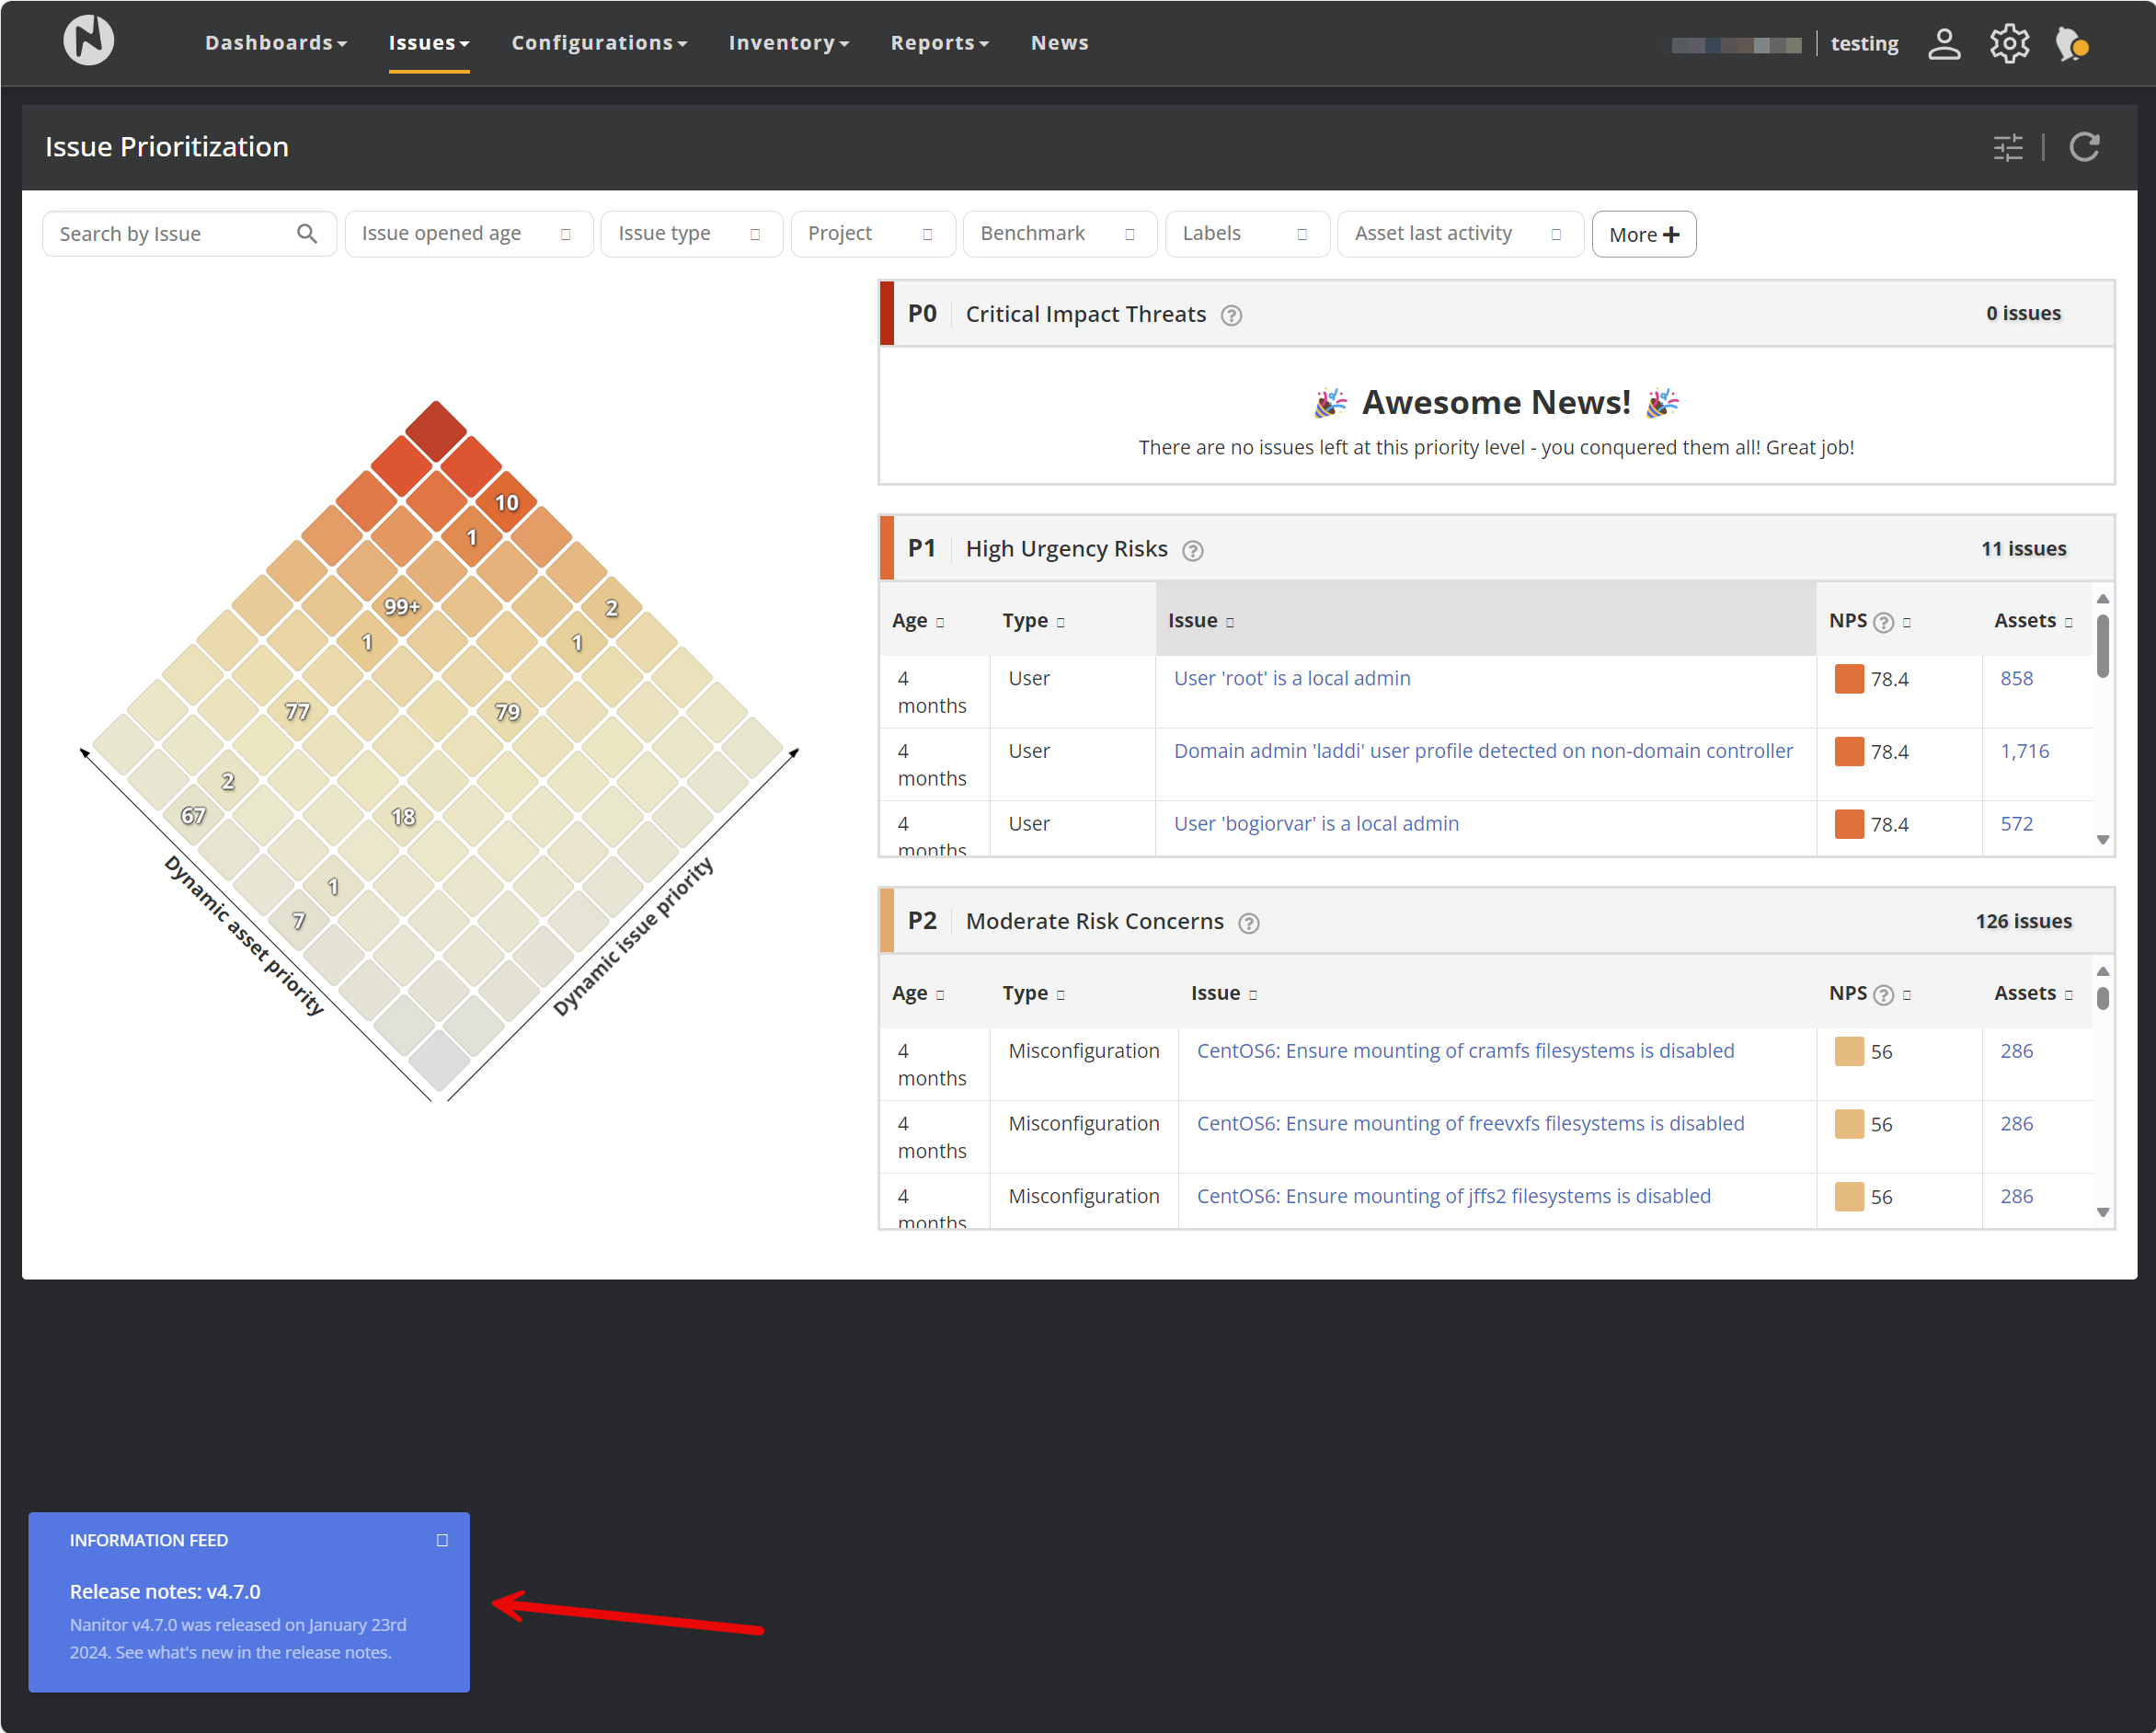Open "User 'root' is a local admin" issue
The image size is (2156, 1733).
click(1291, 678)
